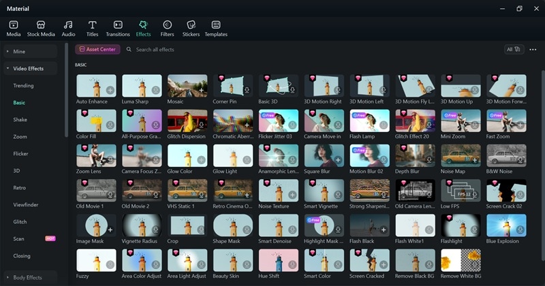545x286 pixels.
Task: Download the Flicker Jitter 03 effect
Action: (x=292, y=125)
